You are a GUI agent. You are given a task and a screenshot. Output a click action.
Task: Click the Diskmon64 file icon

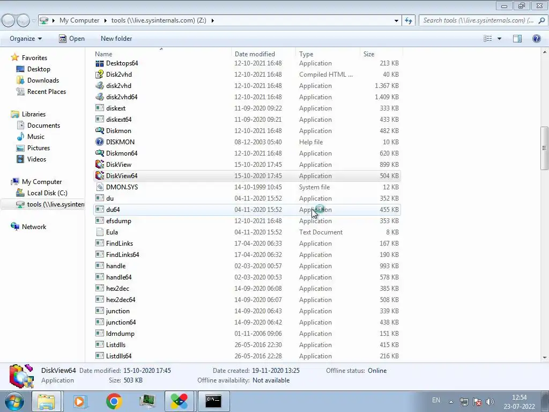click(x=100, y=153)
